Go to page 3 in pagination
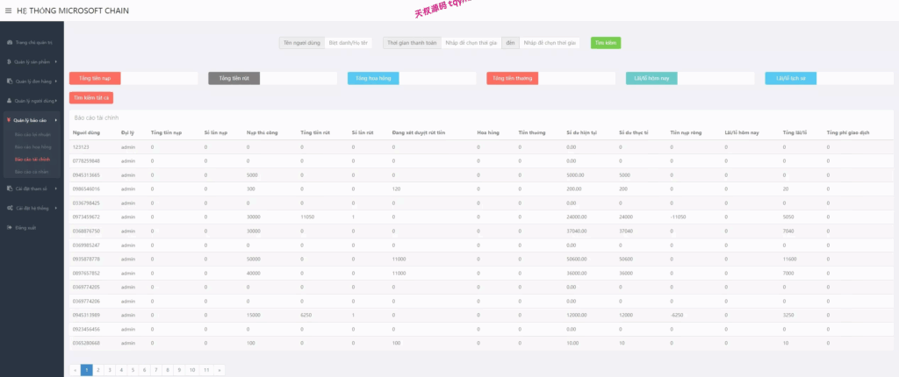Screen dimensions: 899x377 (x=110, y=370)
